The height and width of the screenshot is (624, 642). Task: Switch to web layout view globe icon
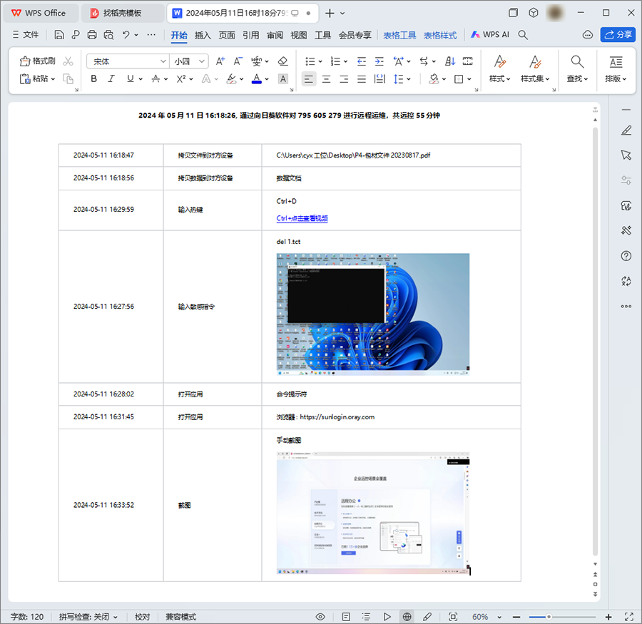tap(407, 617)
